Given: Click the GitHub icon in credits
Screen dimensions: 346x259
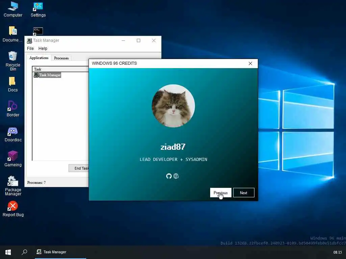Looking at the screenshot, I should (169, 176).
